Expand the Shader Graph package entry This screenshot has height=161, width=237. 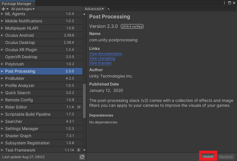[x=2, y=136]
